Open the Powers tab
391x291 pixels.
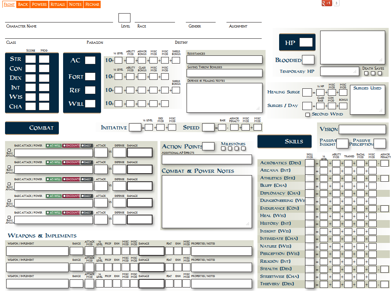click(39, 4)
